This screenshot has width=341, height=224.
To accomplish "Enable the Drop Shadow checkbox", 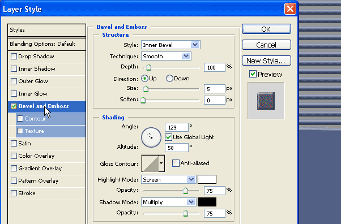I will click(x=14, y=56).
